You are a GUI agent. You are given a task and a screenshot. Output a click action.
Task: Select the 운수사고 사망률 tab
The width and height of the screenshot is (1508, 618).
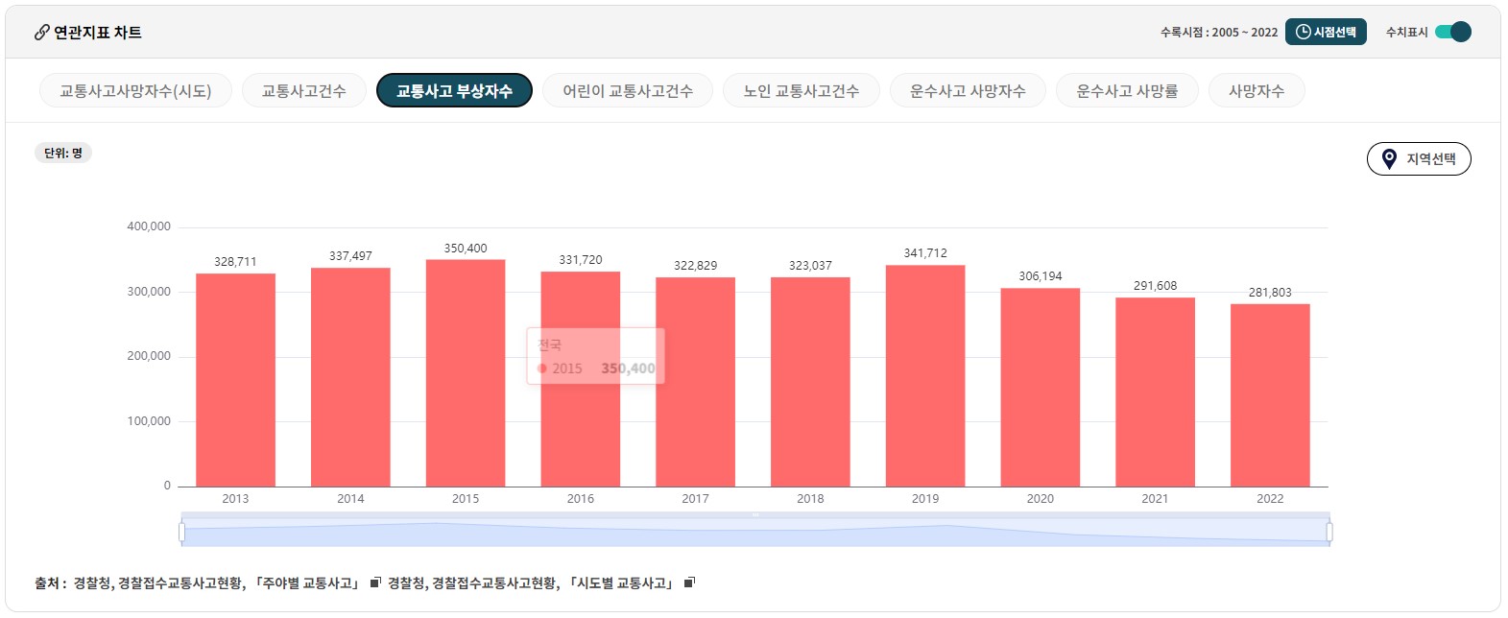pyautogui.click(x=1127, y=91)
